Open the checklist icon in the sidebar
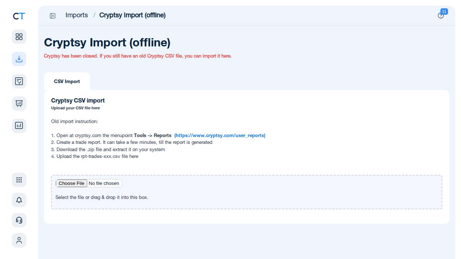Image resolution: width=461 pixels, height=259 pixels. tap(19, 81)
